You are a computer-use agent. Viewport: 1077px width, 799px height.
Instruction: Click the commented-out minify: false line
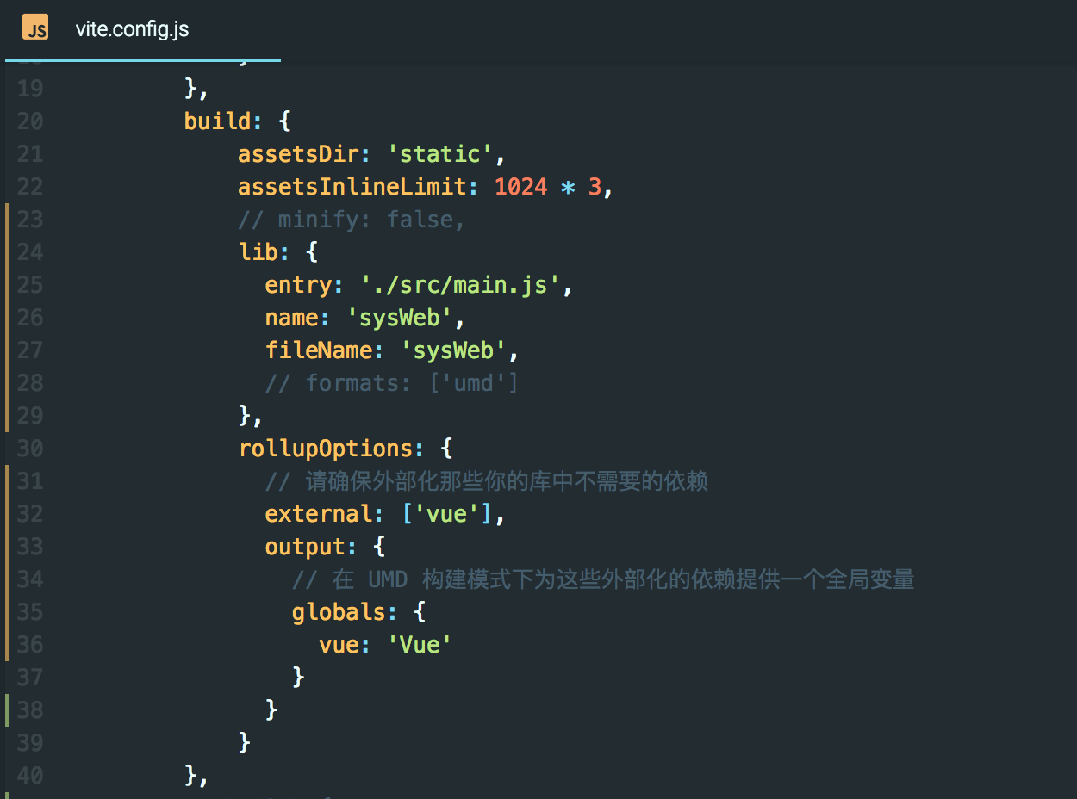click(353, 219)
